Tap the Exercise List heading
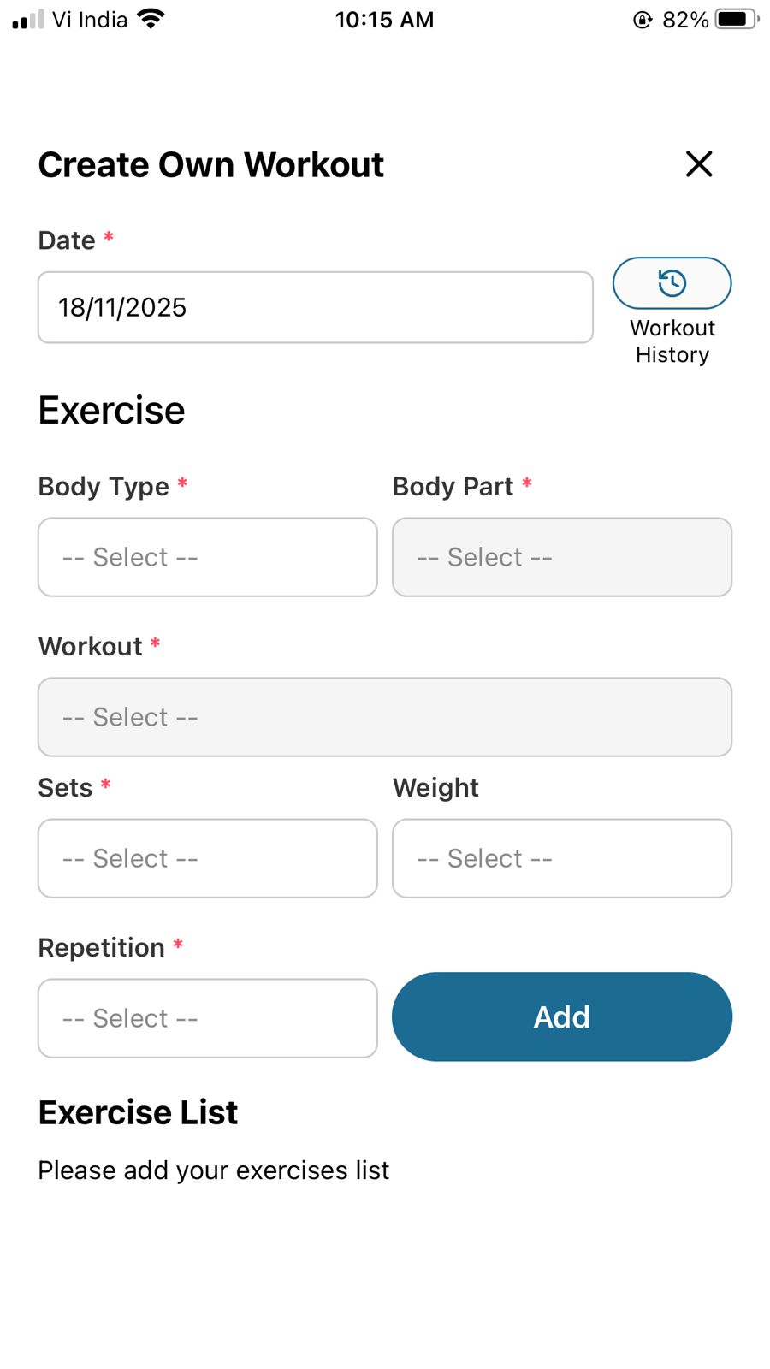Screen dimensions: 770x1369 [138, 1112]
